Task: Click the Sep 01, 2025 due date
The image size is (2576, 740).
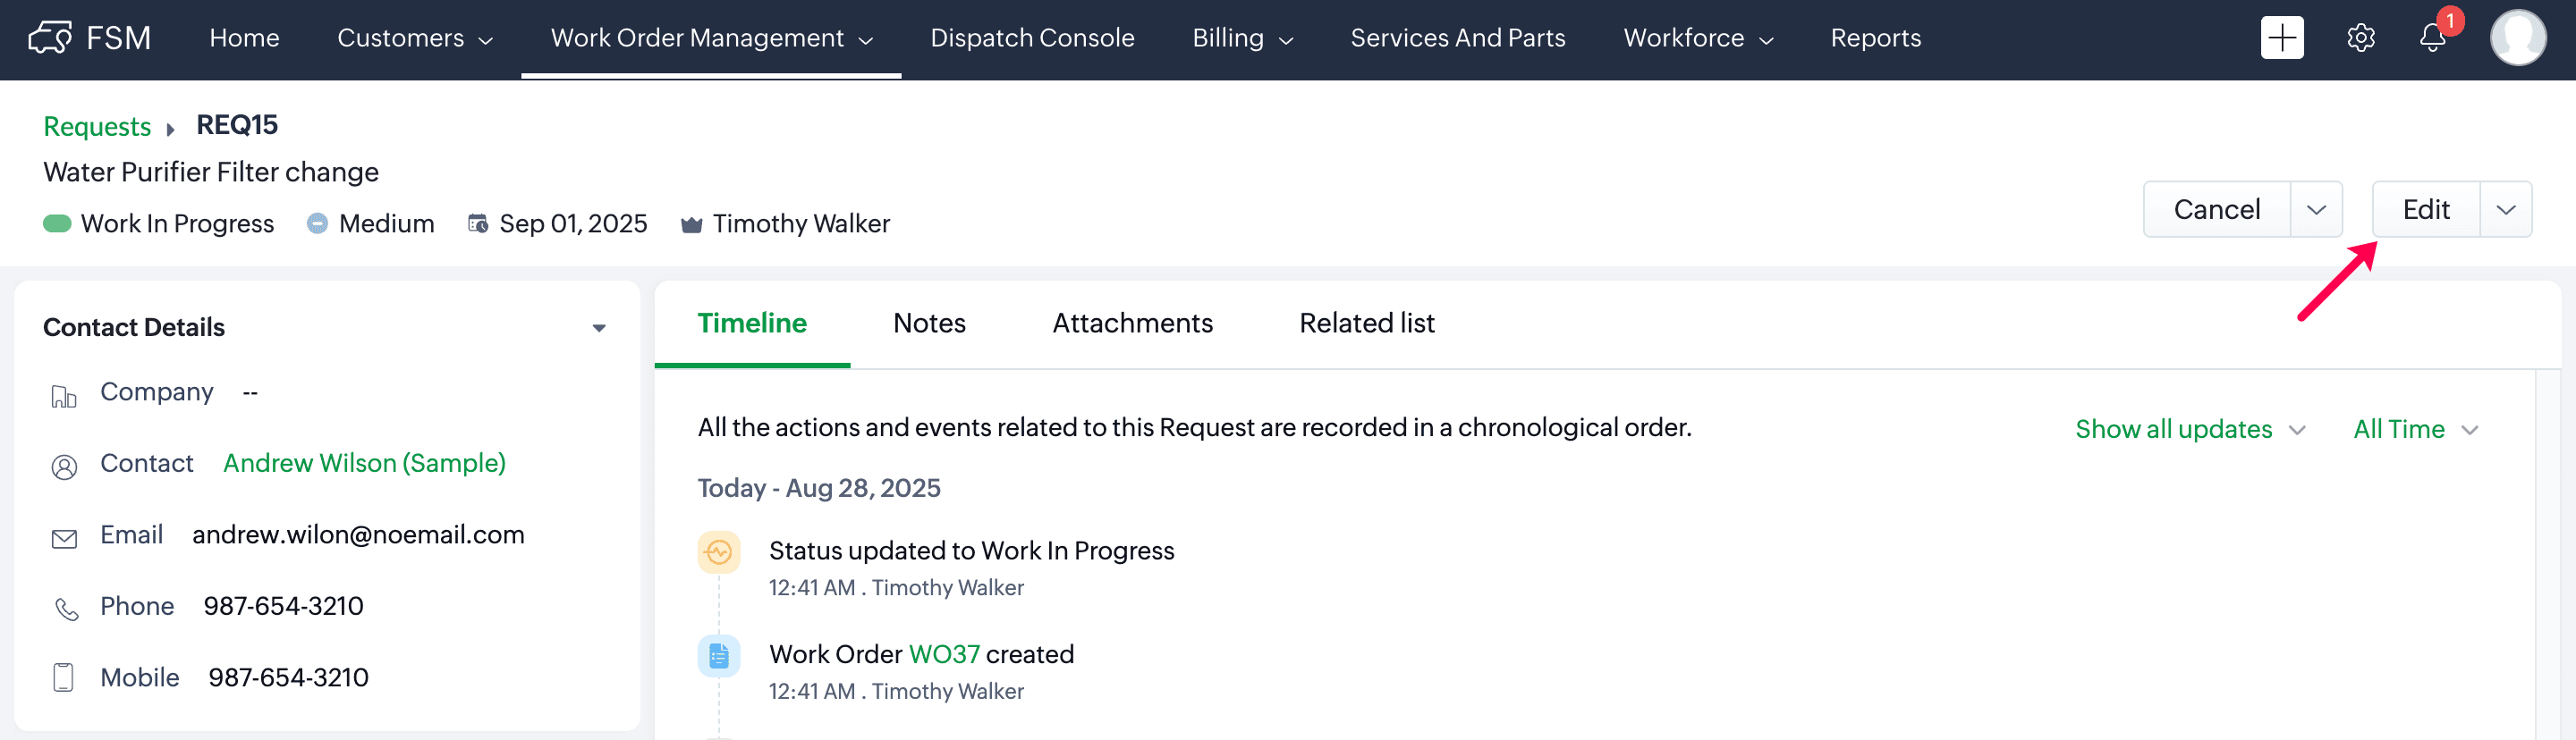Action: pyautogui.click(x=573, y=223)
